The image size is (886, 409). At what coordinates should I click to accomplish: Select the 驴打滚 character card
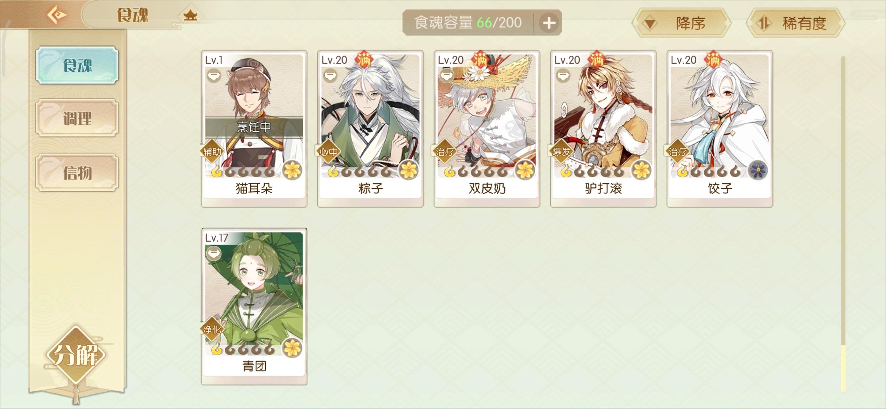[x=603, y=128]
